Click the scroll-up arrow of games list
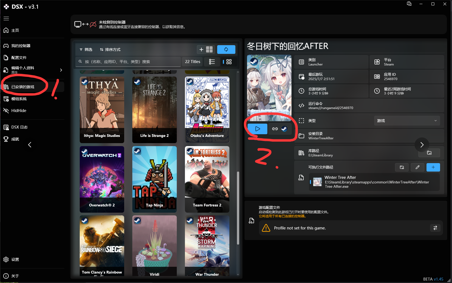Image resolution: width=452 pixels, height=283 pixels. pos(238,72)
